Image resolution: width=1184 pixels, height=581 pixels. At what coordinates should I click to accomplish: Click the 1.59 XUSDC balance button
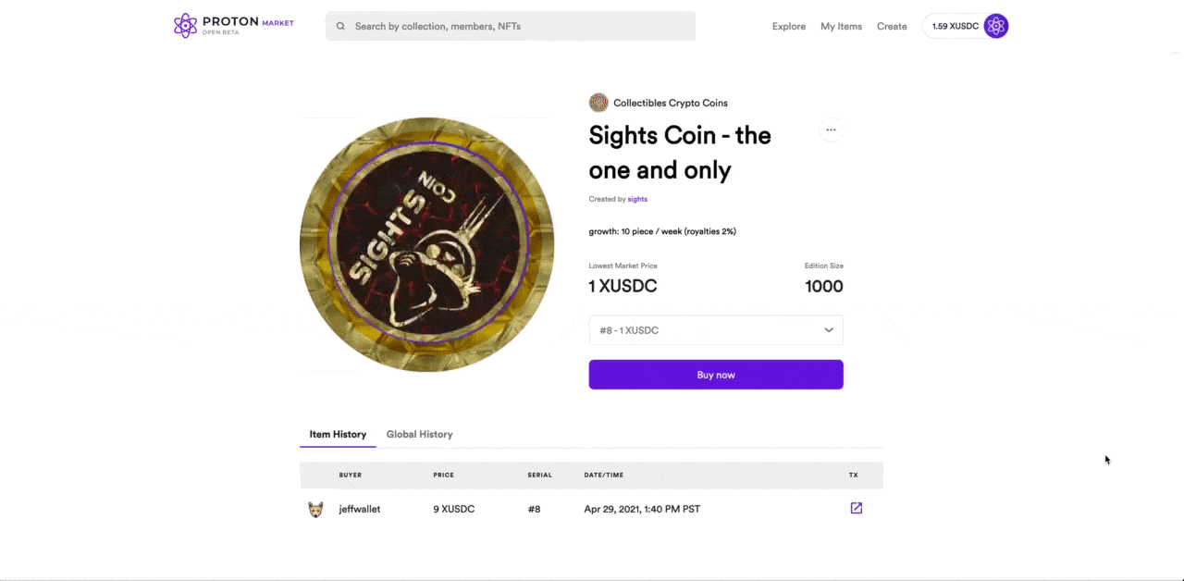(x=956, y=26)
